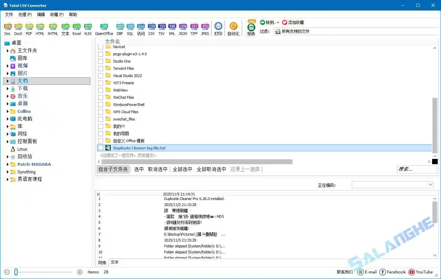
Task: Expand the 下载 sidebar folder
Action: [x=8, y=88]
